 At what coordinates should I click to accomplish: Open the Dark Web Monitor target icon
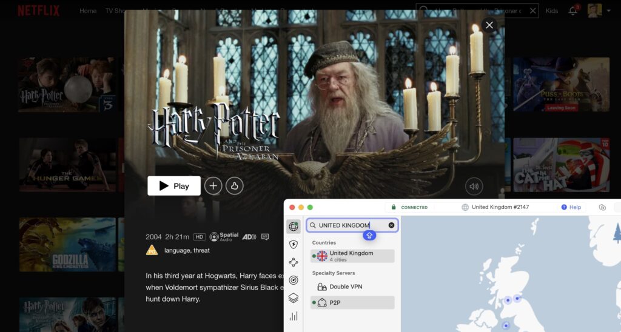click(x=294, y=280)
